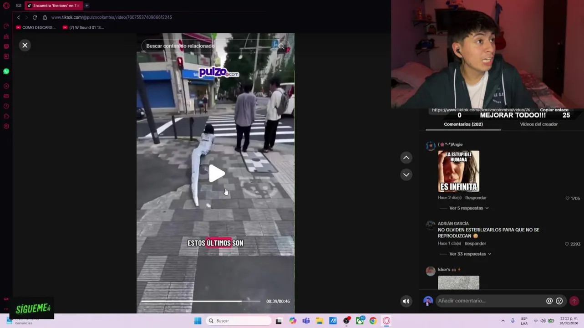This screenshot has height=328, width=584.
Task: Insert a mention with the @ icon
Action: (x=549, y=301)
